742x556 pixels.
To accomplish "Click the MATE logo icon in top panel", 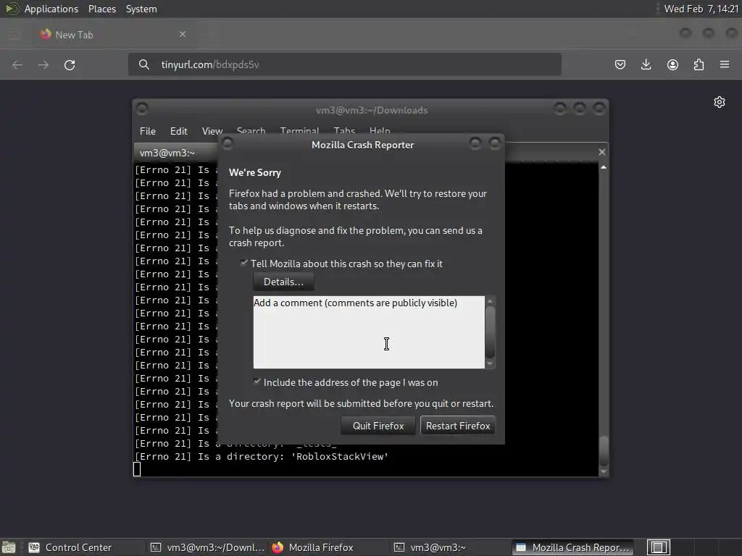I will coord(12,9).
